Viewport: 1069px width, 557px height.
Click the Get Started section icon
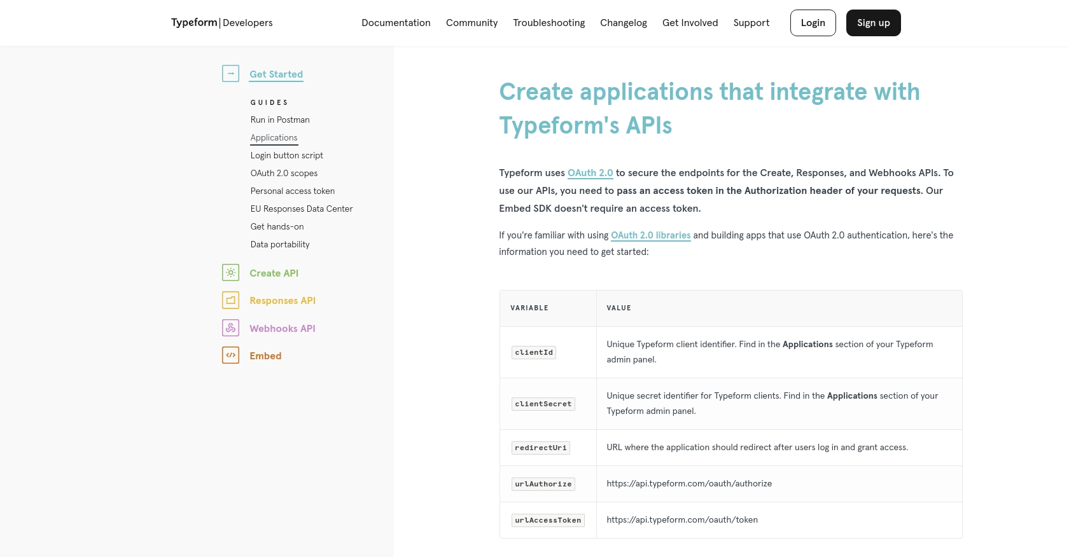coord(230,74)
